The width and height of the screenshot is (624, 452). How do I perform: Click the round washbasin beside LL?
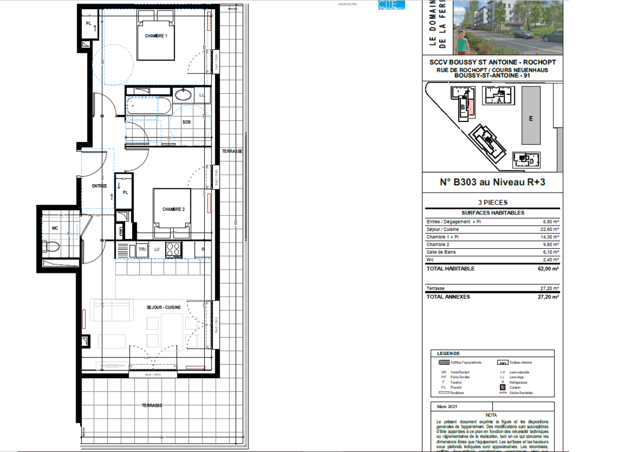(x=183, y=95)
